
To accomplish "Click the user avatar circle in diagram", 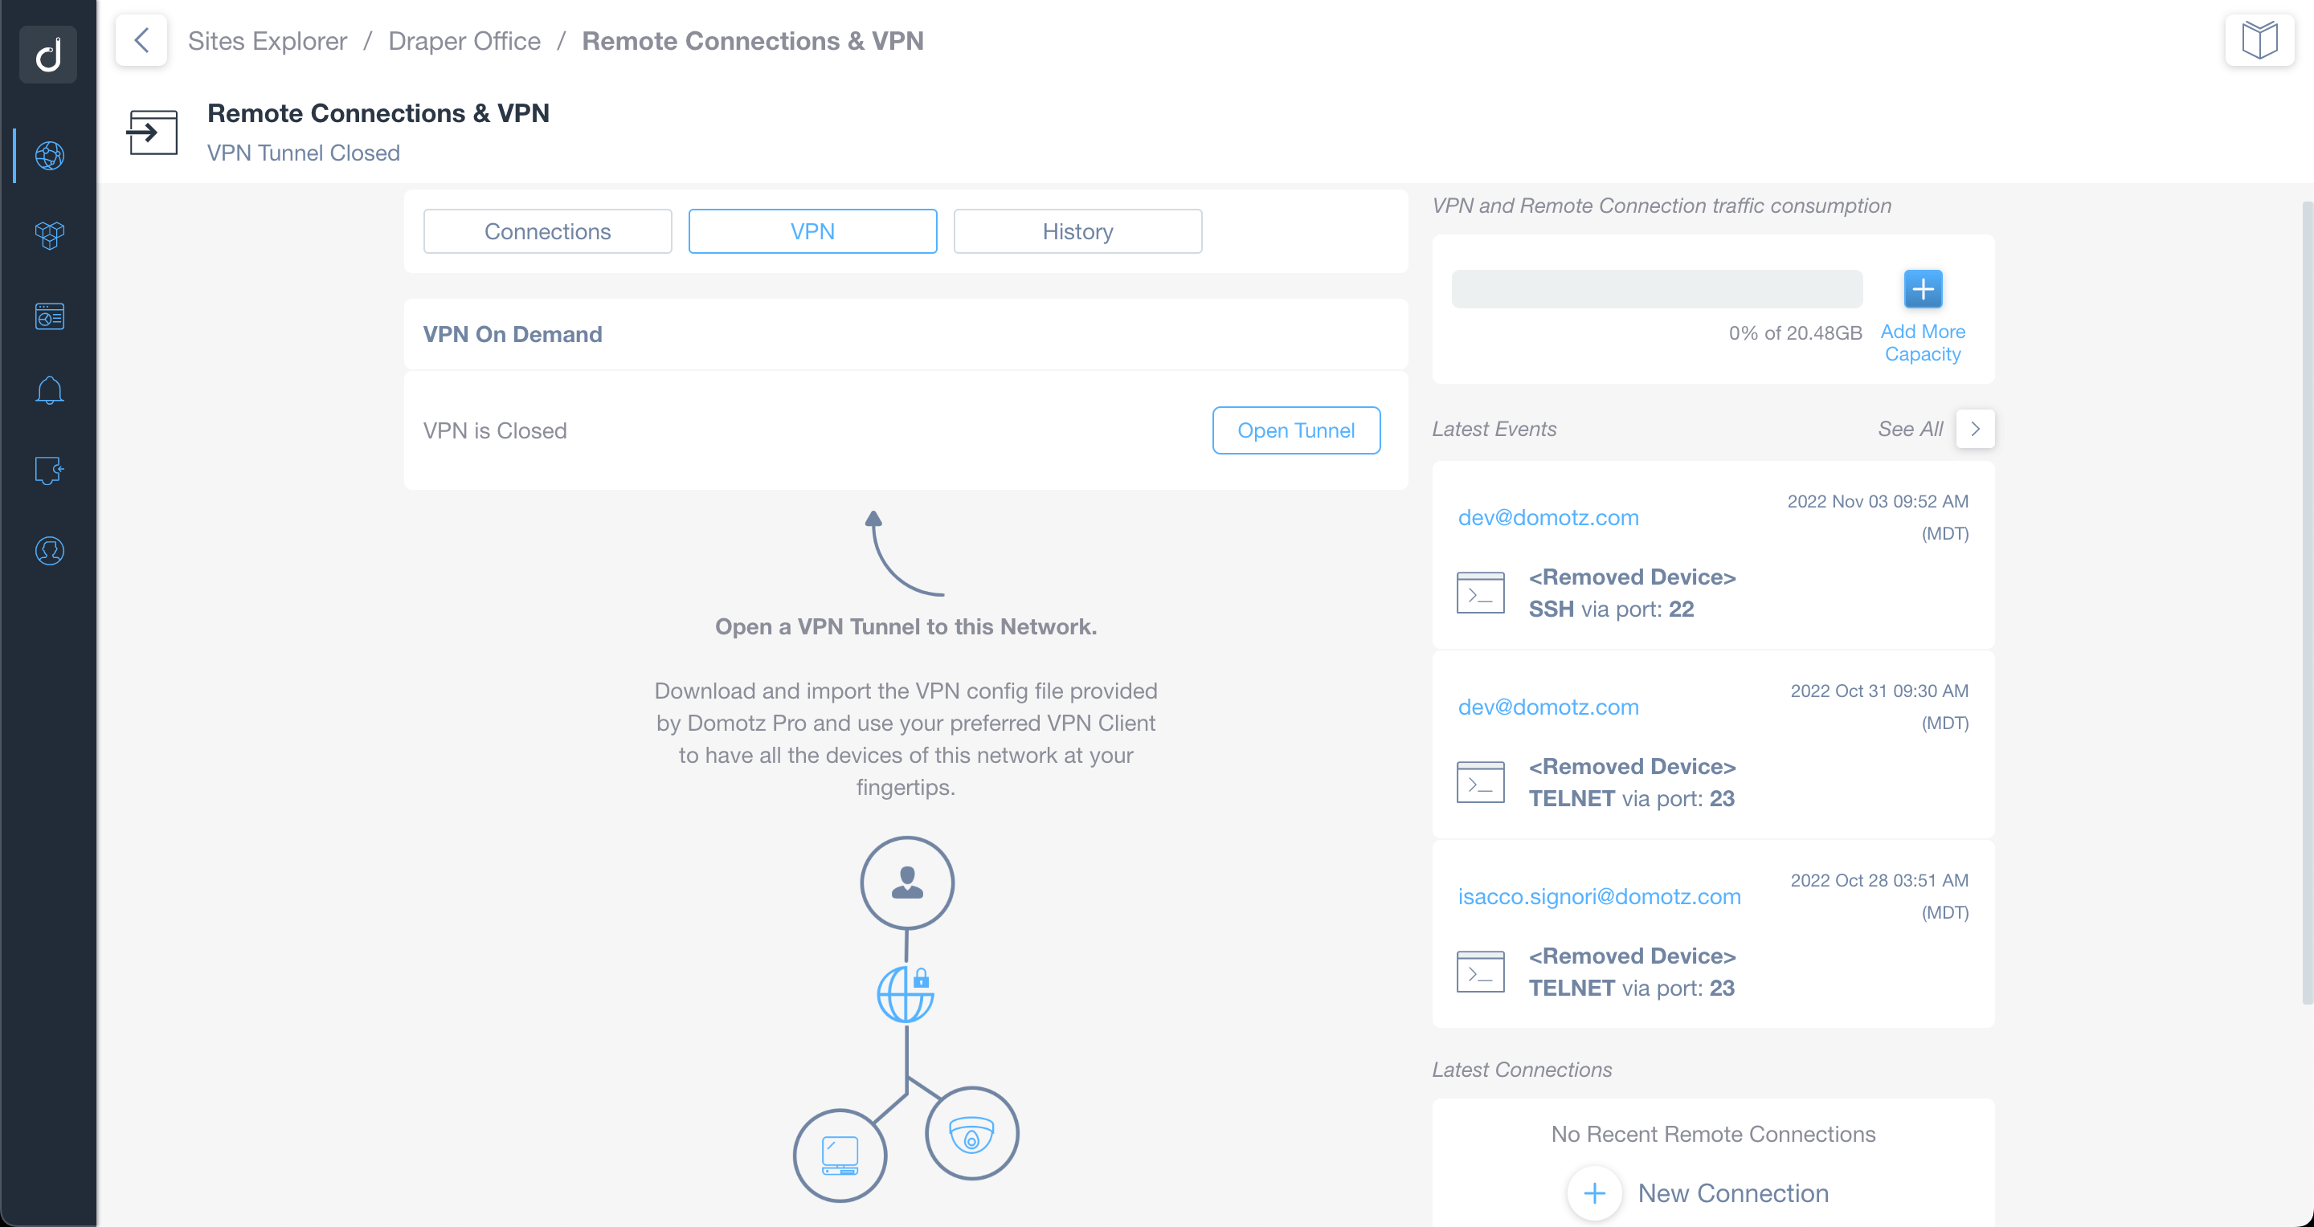I will point(907,883).
